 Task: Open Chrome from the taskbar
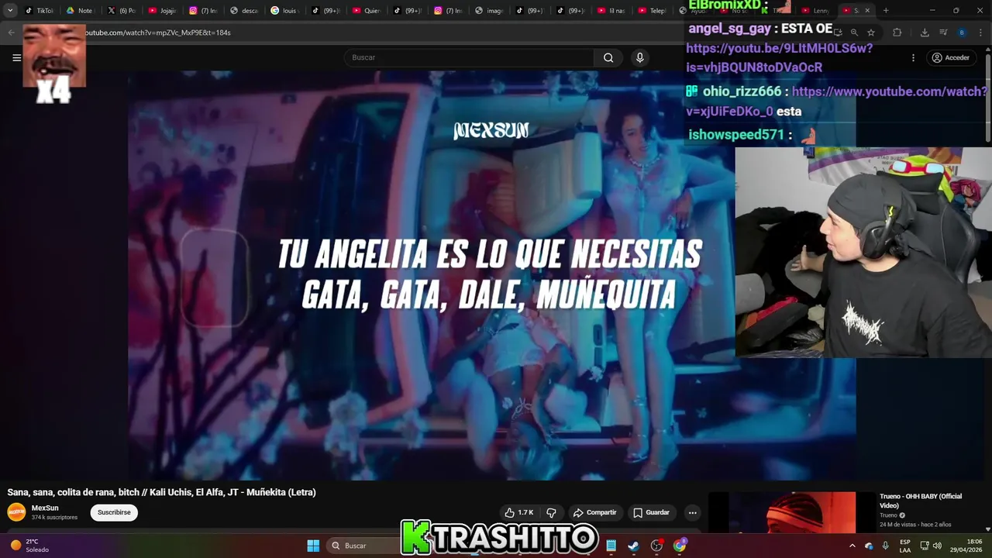(x=680, y=546)
